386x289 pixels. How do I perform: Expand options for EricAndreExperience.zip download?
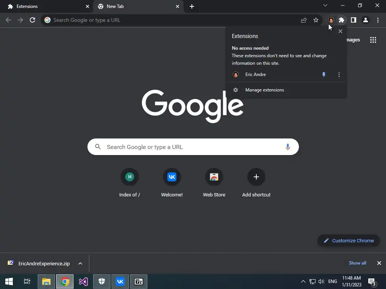pyautogui.click(x=80, y=263)
